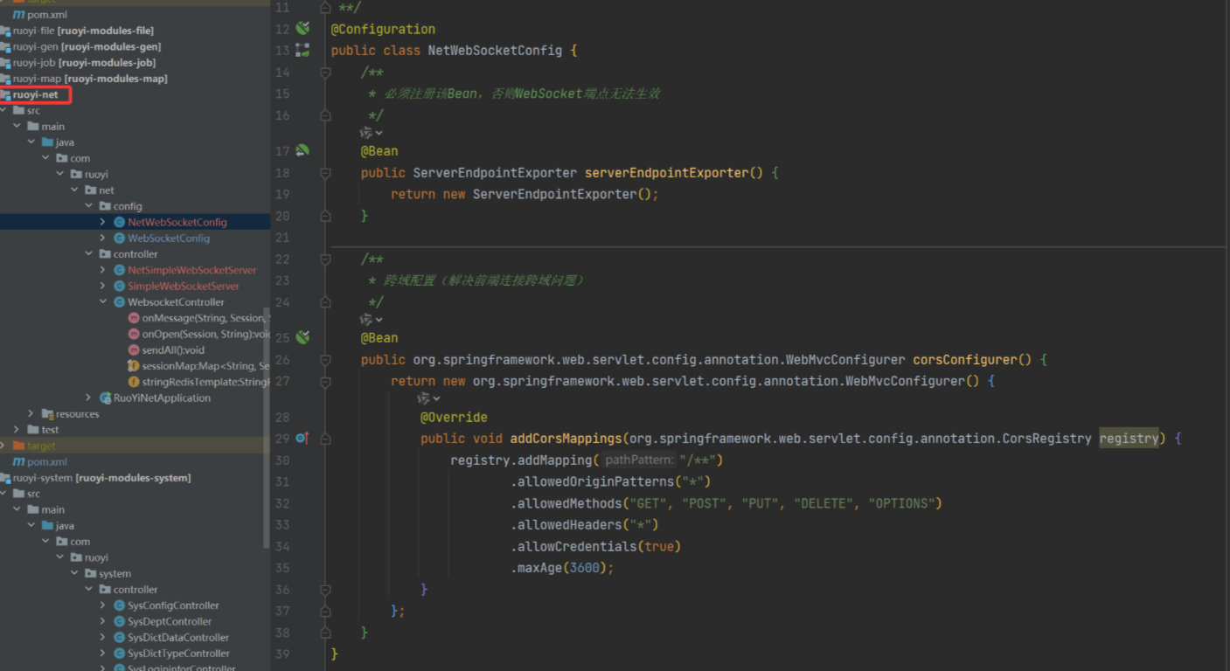
Task: Collapse the WebsocketController node in the tree
Action: 103,302
